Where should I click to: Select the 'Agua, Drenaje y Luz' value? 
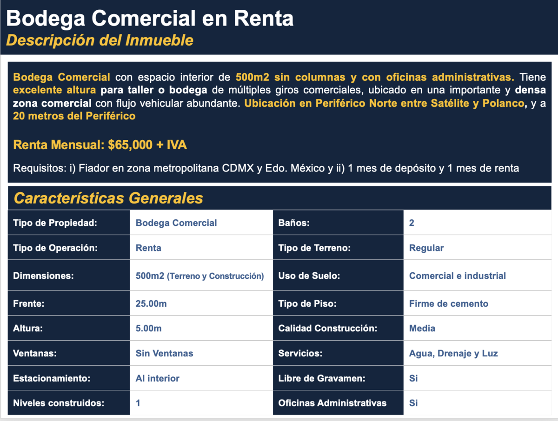point(453,353)
